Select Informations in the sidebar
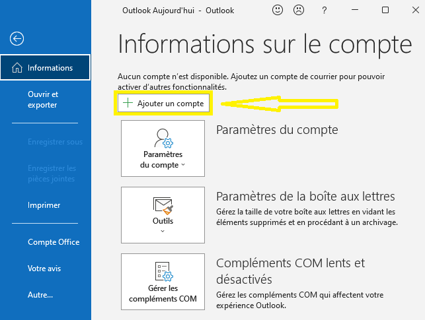This screenshot has width=425, height=320. click(45, 67)
